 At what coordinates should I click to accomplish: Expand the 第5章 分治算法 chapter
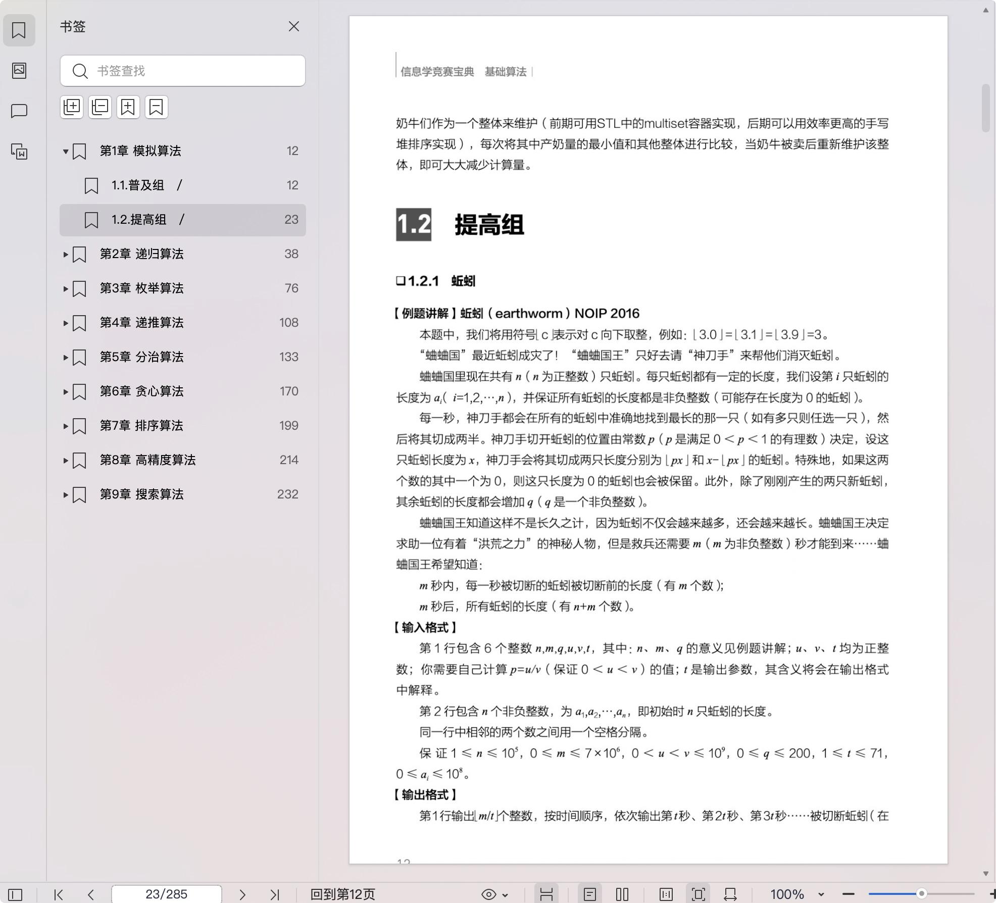click(65, 357)
